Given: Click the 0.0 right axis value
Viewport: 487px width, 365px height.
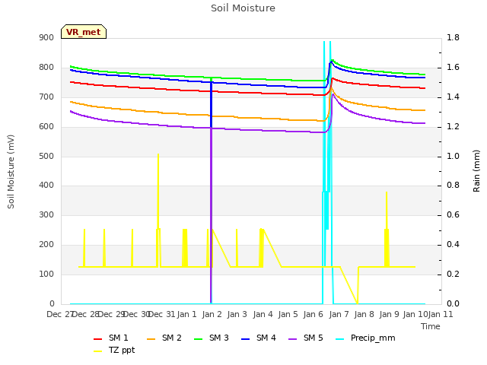Looking at the screenshot, I should click(x=453, y=304).
